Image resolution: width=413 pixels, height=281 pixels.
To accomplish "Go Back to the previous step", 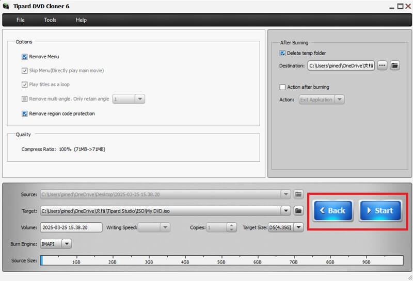I will [333, 210].
